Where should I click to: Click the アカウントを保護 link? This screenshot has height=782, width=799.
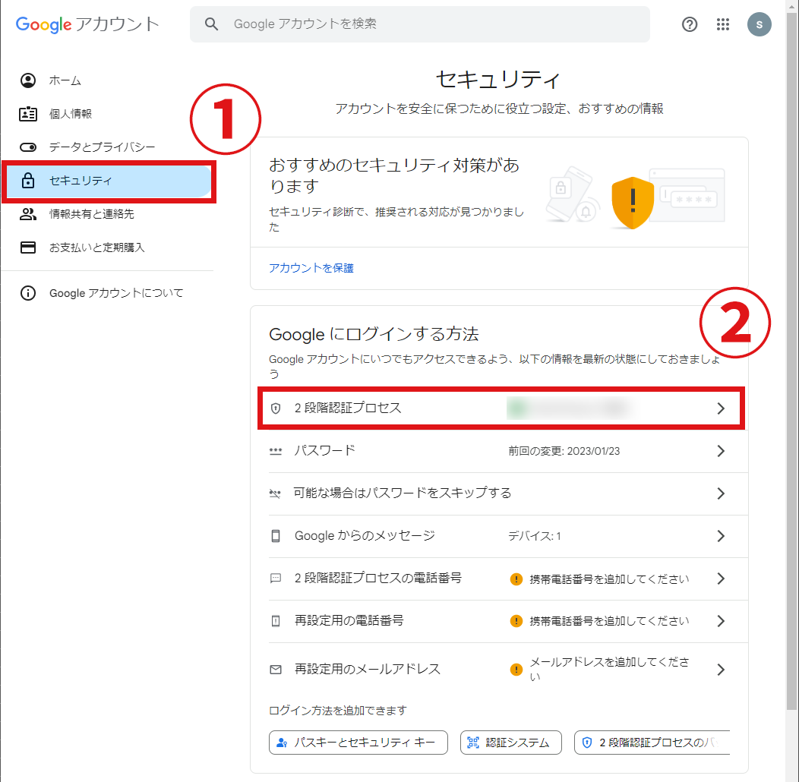point(311,268)
